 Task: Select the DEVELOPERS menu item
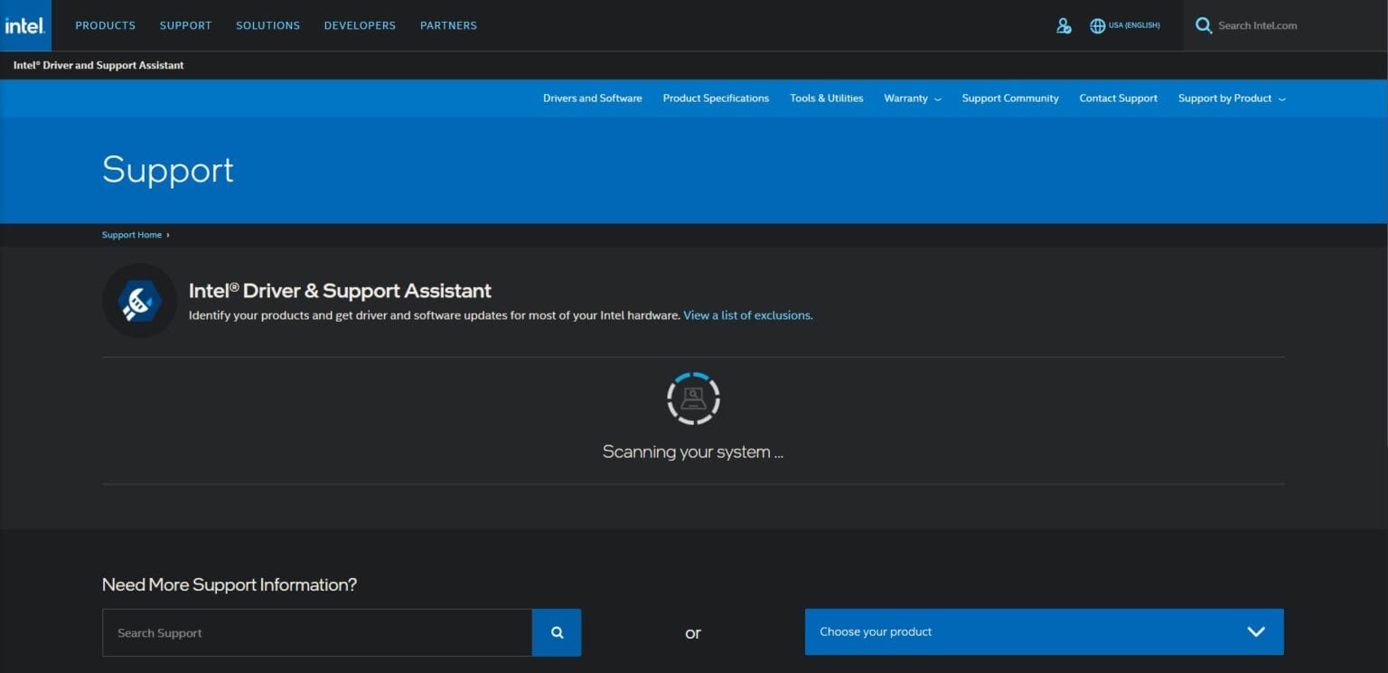(x=360, y=25)
